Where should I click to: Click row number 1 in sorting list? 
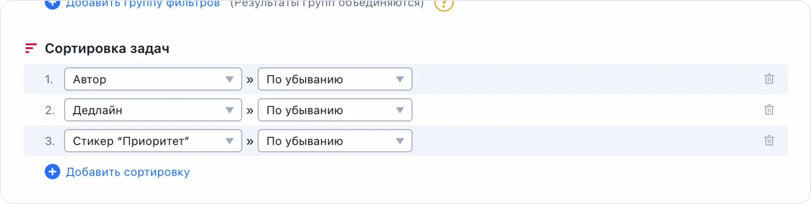49,80
